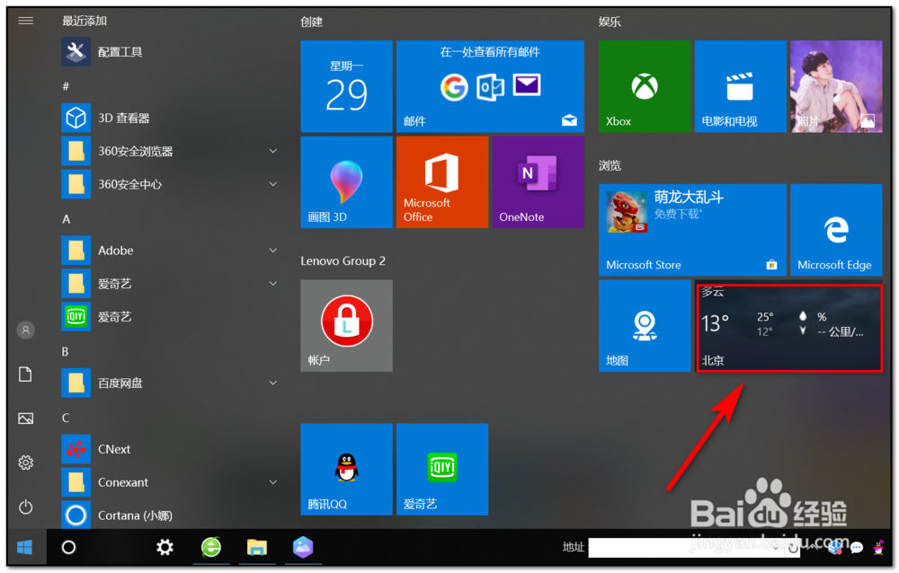899x573 pixels.
Task: Launch 3D 查看器 app
Action: tap(170, 118)
